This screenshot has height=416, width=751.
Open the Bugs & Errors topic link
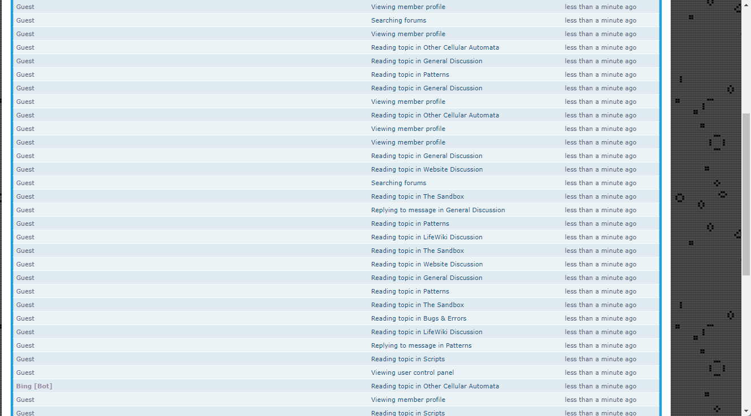point(419,318)
